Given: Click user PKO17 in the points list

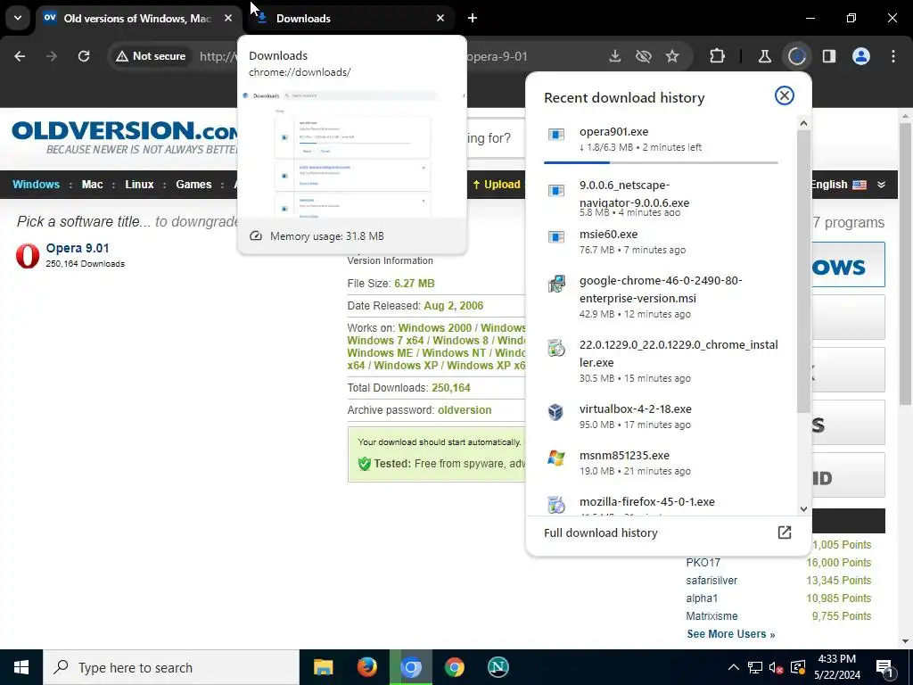Looking at the screenshot, I should [703, 563].
